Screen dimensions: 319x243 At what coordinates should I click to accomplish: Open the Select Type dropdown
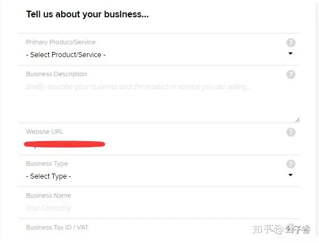coord(159,176)
